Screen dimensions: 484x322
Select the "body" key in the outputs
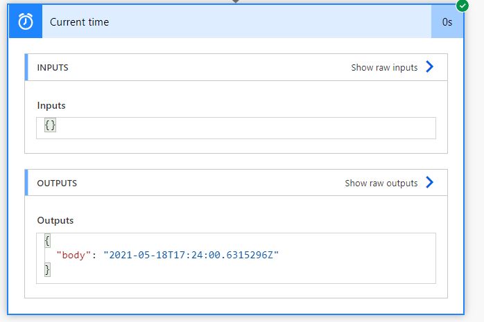pyautogui.click(x=74, y=255)
